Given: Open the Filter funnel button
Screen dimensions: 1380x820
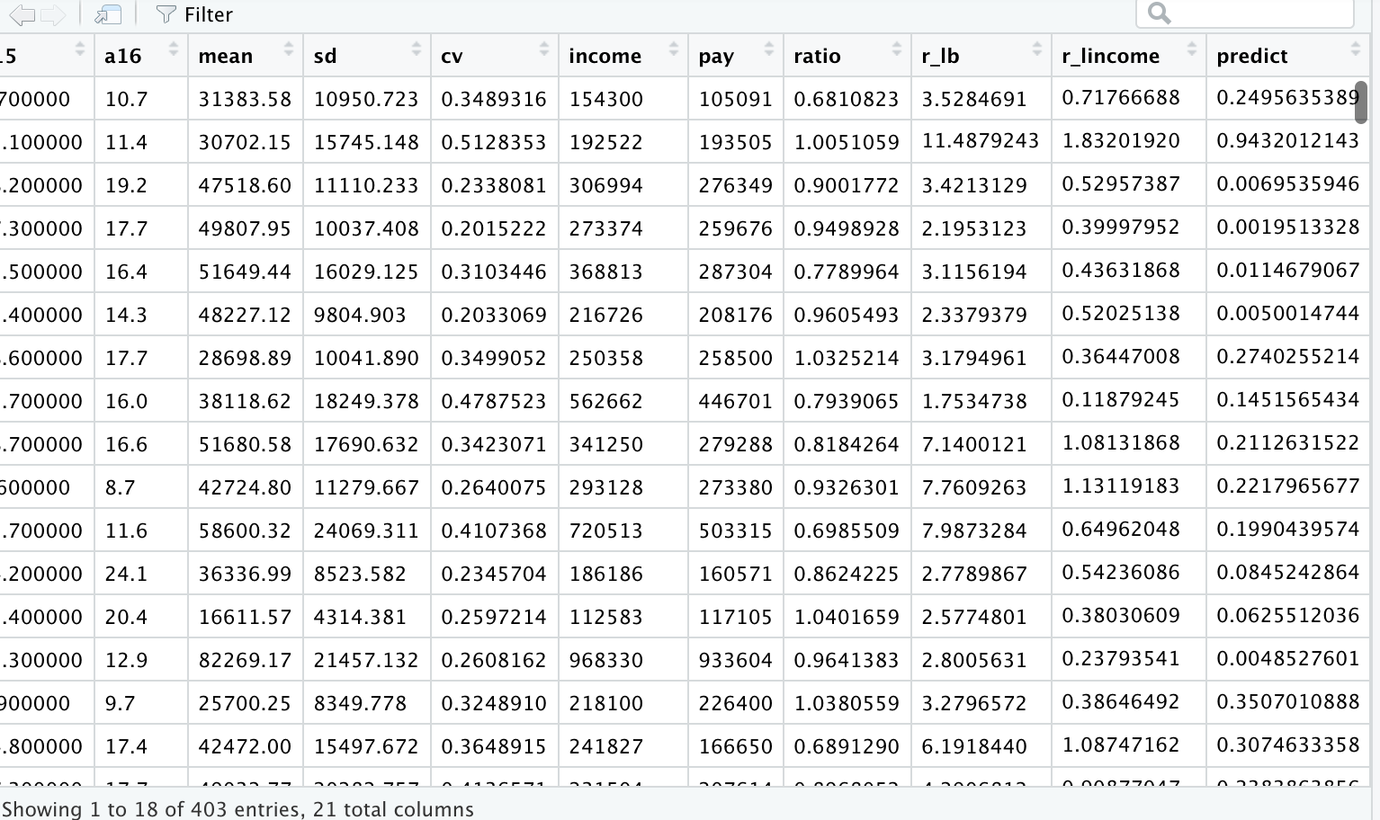Looking at the screenshot, I should click(x=194, y=14).
